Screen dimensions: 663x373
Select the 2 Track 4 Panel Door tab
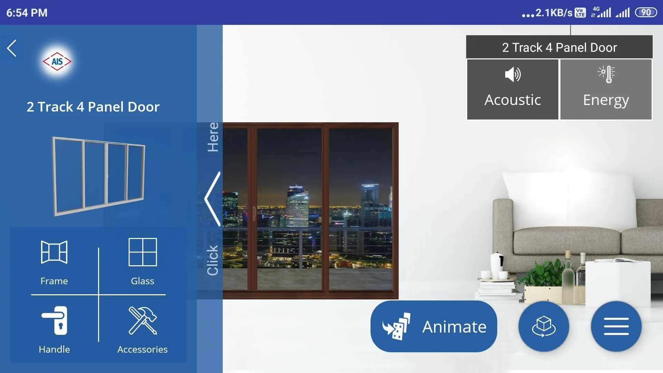pos(560,47)
